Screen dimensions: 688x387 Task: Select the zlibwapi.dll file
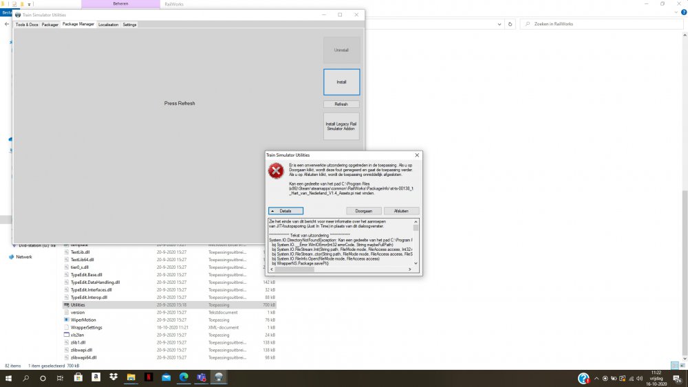coord(82,350)
